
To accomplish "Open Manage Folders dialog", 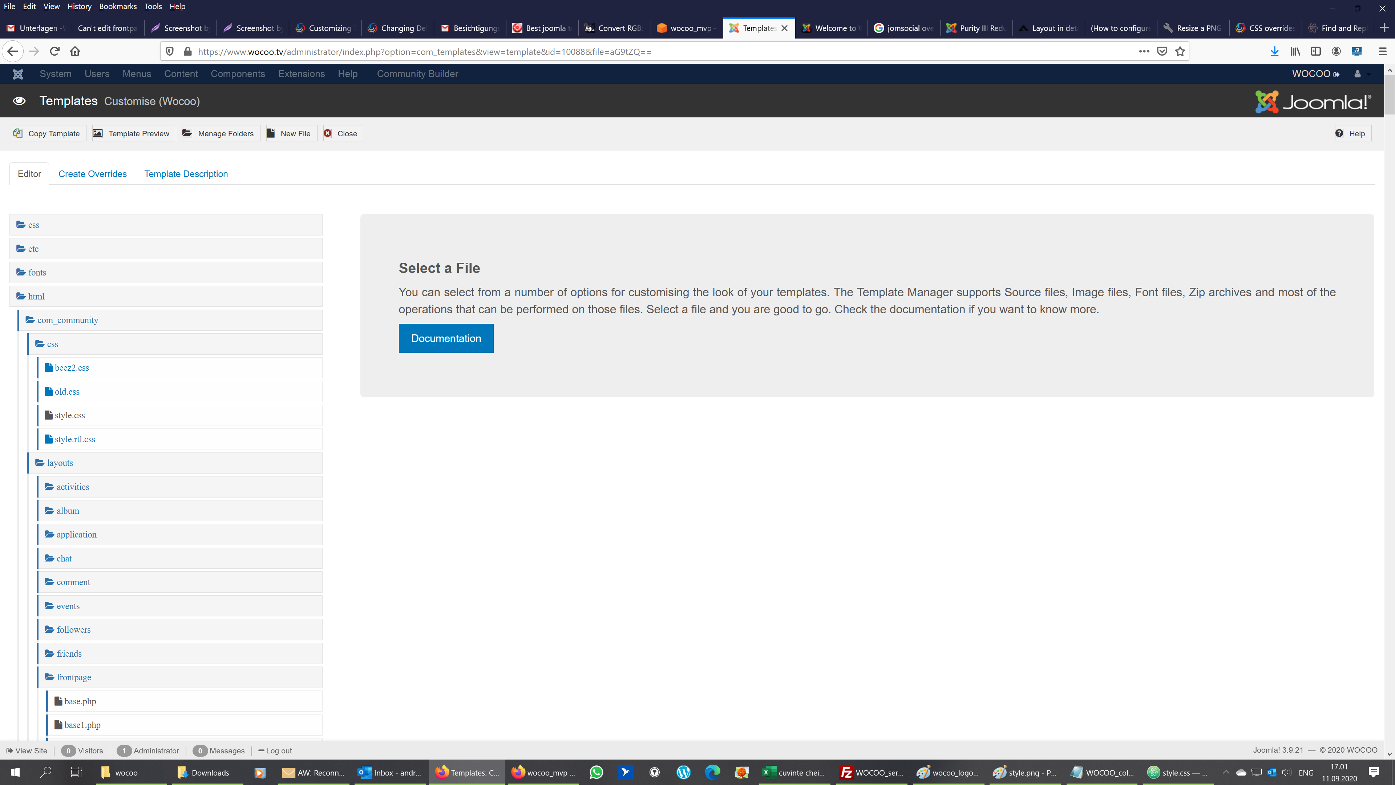I will tap(219, 133).
